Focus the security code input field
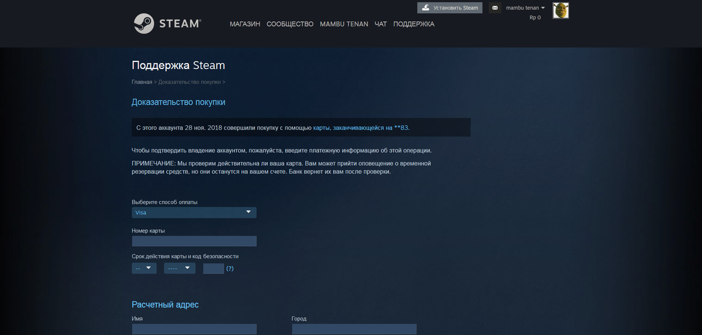Screen dimensions: 702x335 click(x=214, y=268)
